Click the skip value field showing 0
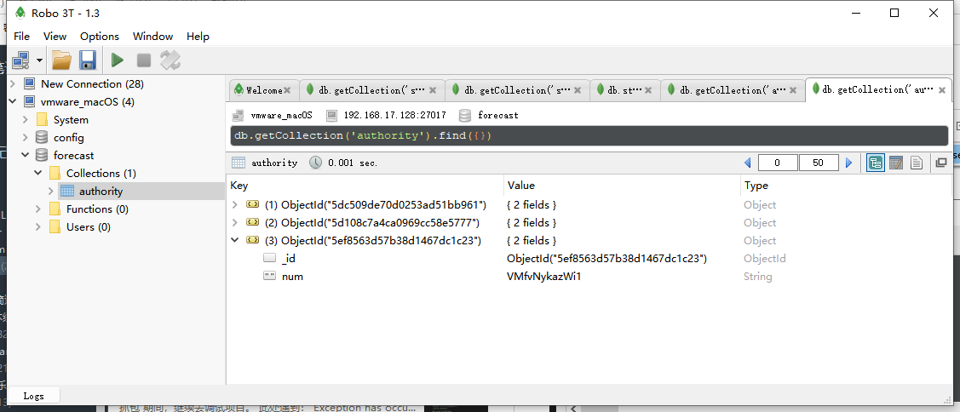Viewport: 960px width, 412px height. (778, 163)
